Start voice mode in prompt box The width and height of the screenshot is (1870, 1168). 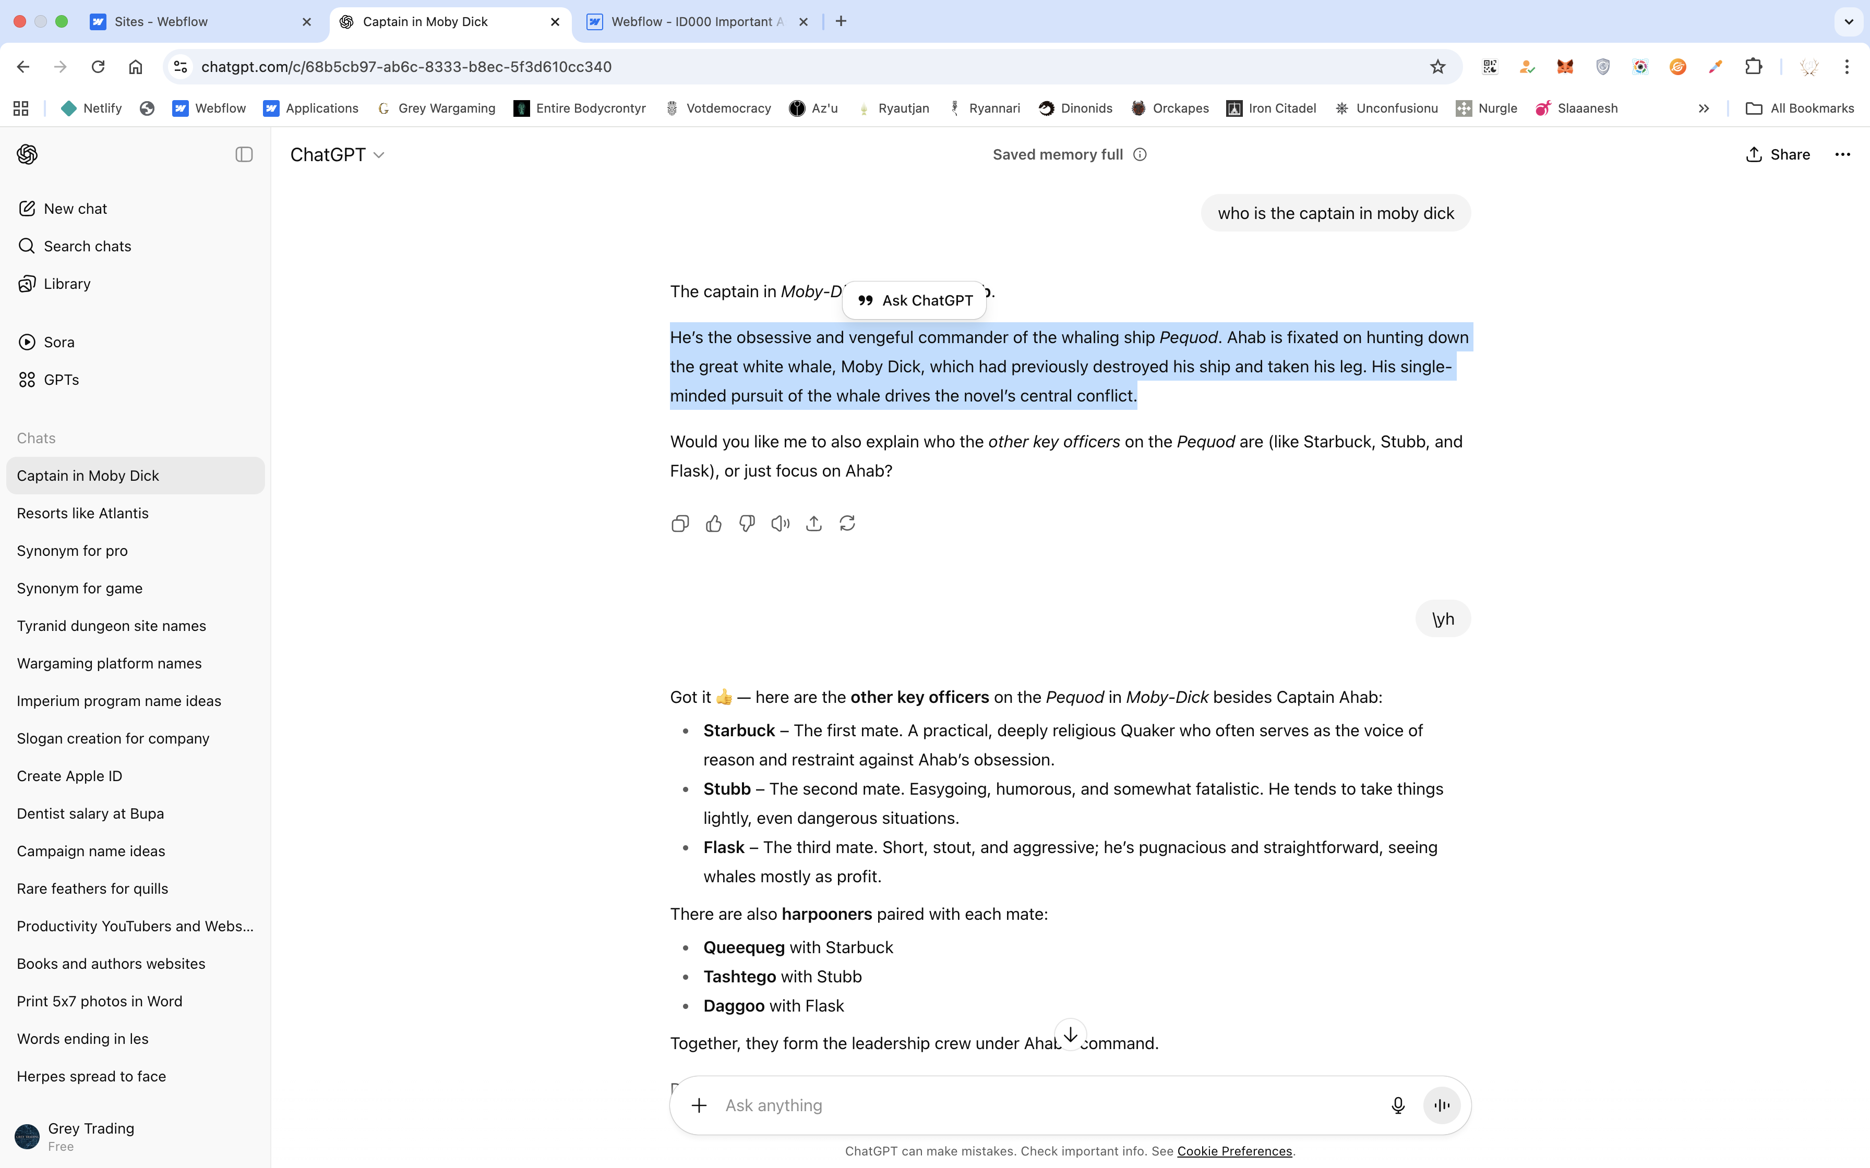1441,1105
